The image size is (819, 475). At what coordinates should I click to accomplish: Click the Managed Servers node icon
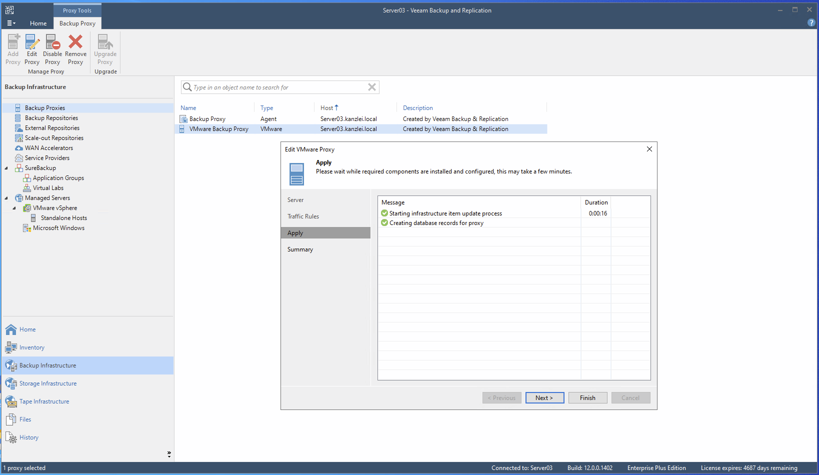click(x=19, y=198)
